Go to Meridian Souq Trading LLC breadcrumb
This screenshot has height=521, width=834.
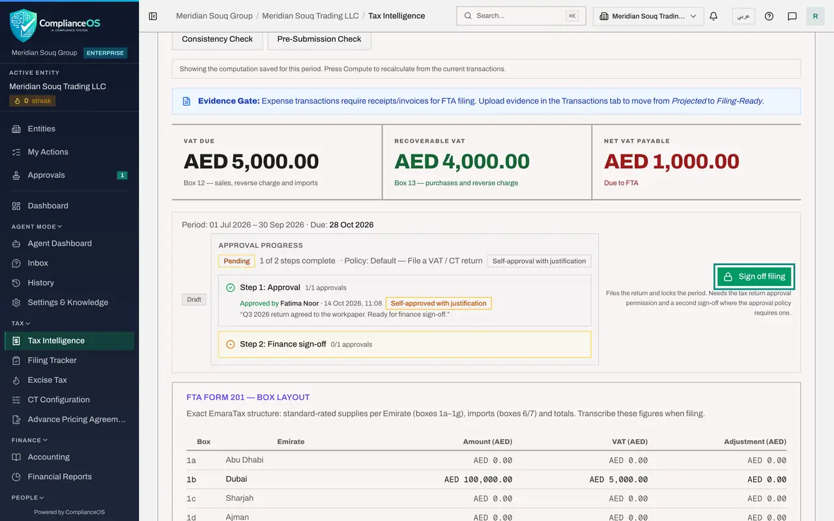click(x=310, y=16)
